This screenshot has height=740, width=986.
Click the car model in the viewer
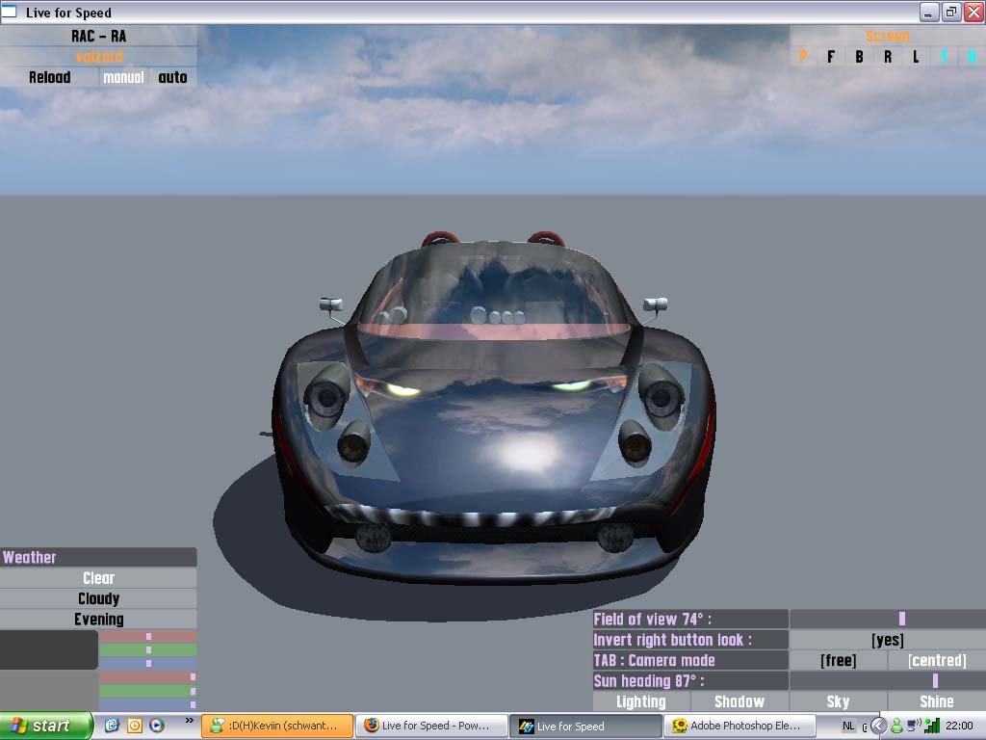[x=494, y=409]
